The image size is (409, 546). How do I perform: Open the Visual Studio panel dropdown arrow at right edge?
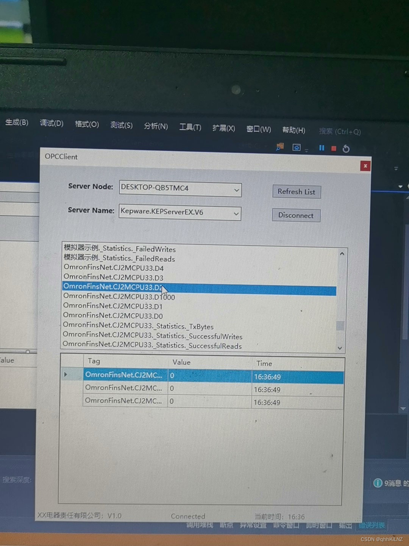400,187
